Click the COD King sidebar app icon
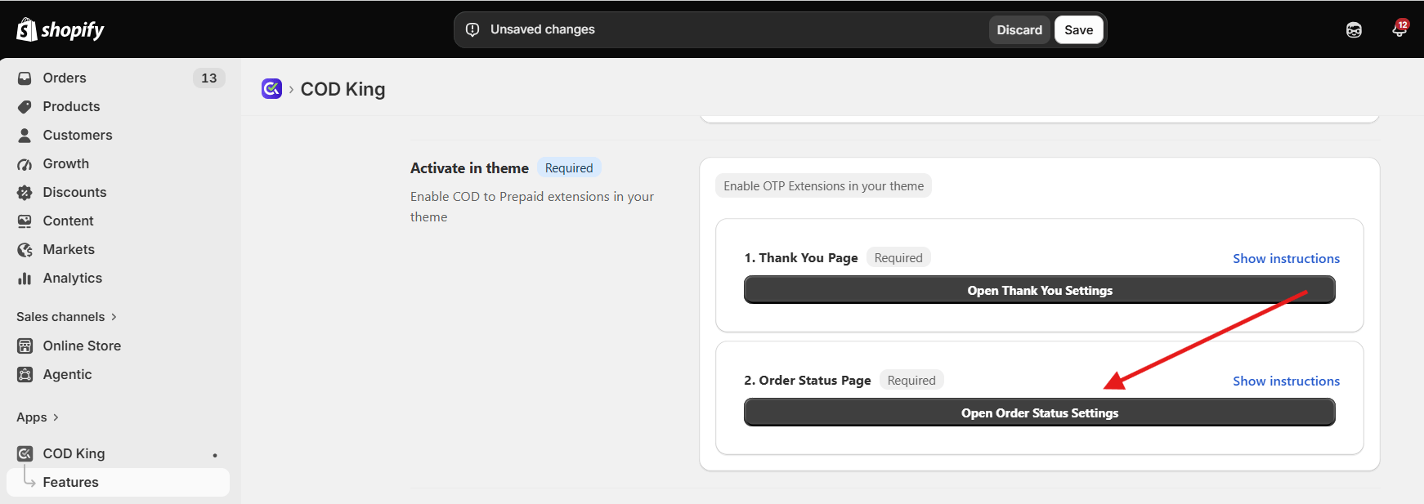The image size is (1424, 504). pyautogui.click(x=25, y=454)
